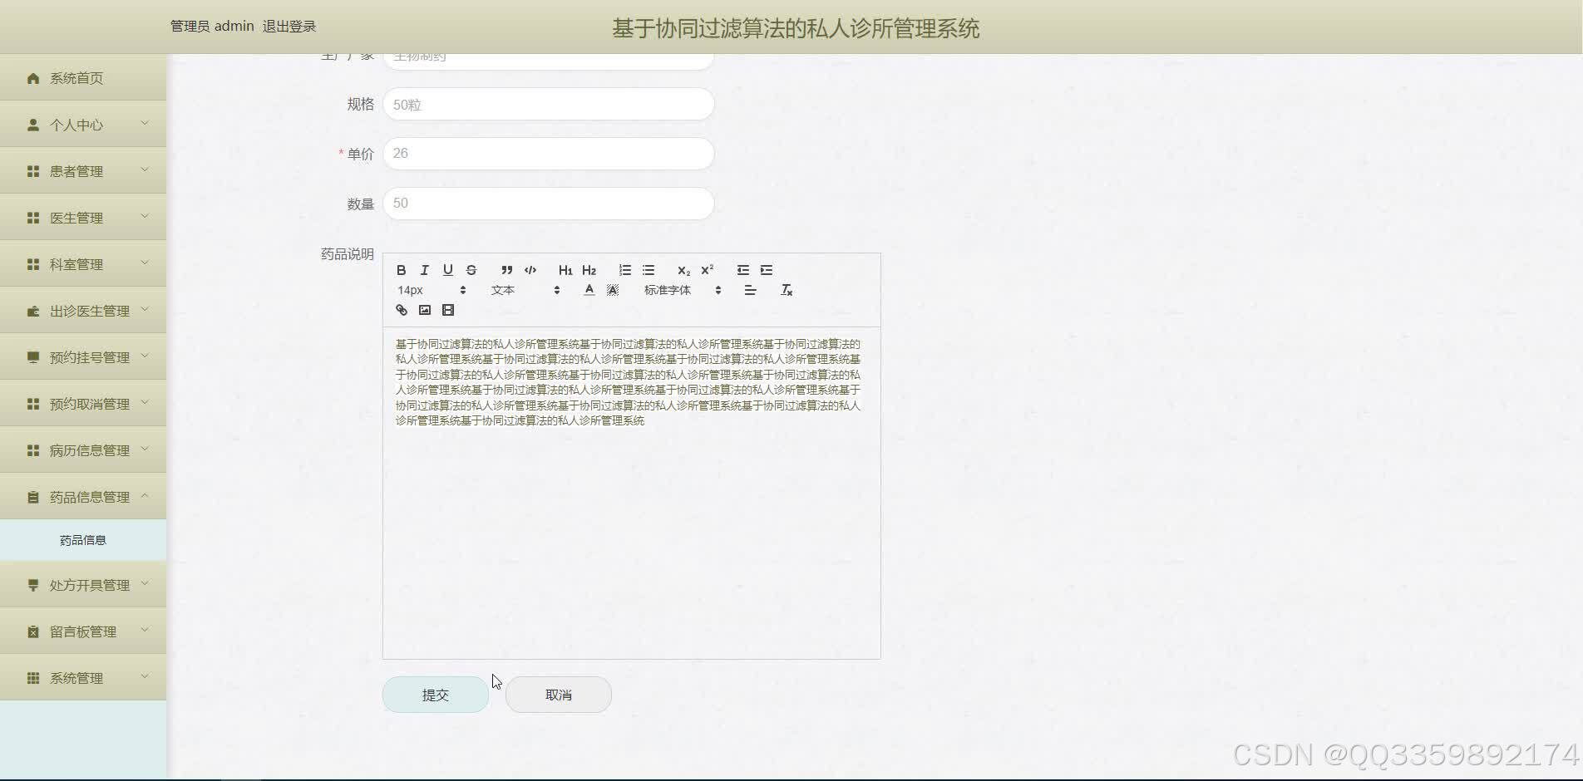Screen dimensions: 1583x781
Task: Open text alignment options
Action: [750, 290]
